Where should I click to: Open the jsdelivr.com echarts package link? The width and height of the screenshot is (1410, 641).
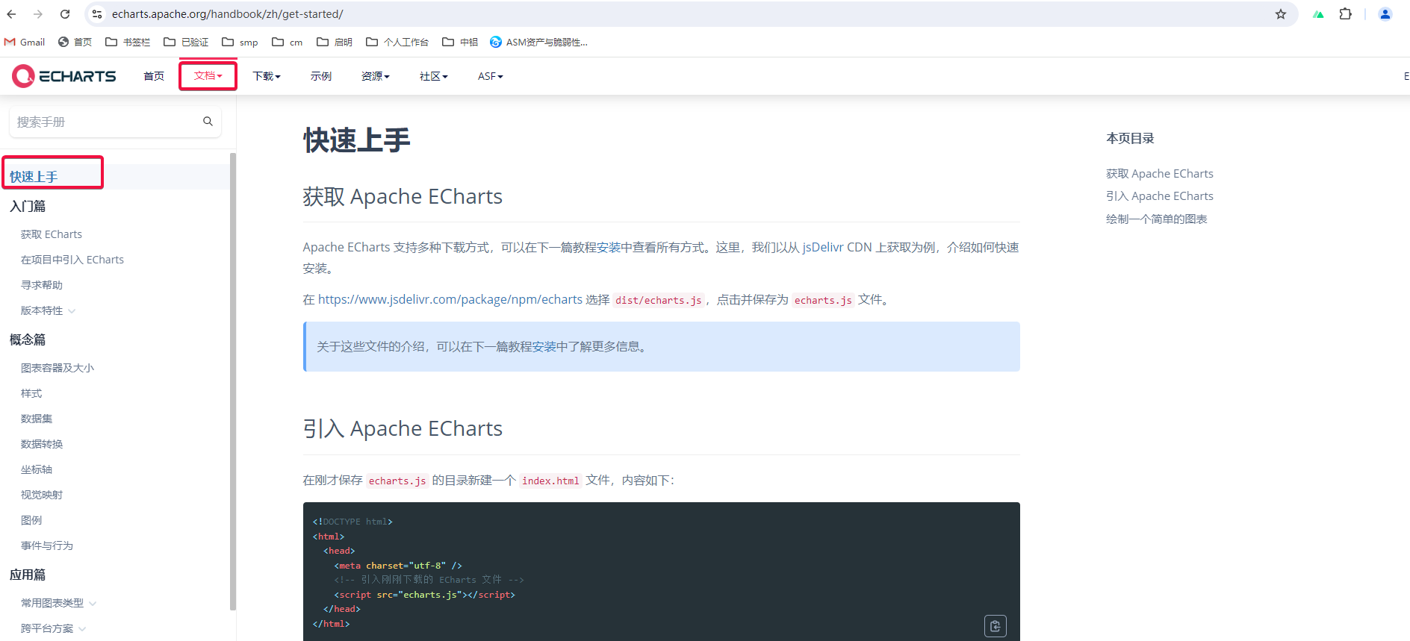coord(450,299)
